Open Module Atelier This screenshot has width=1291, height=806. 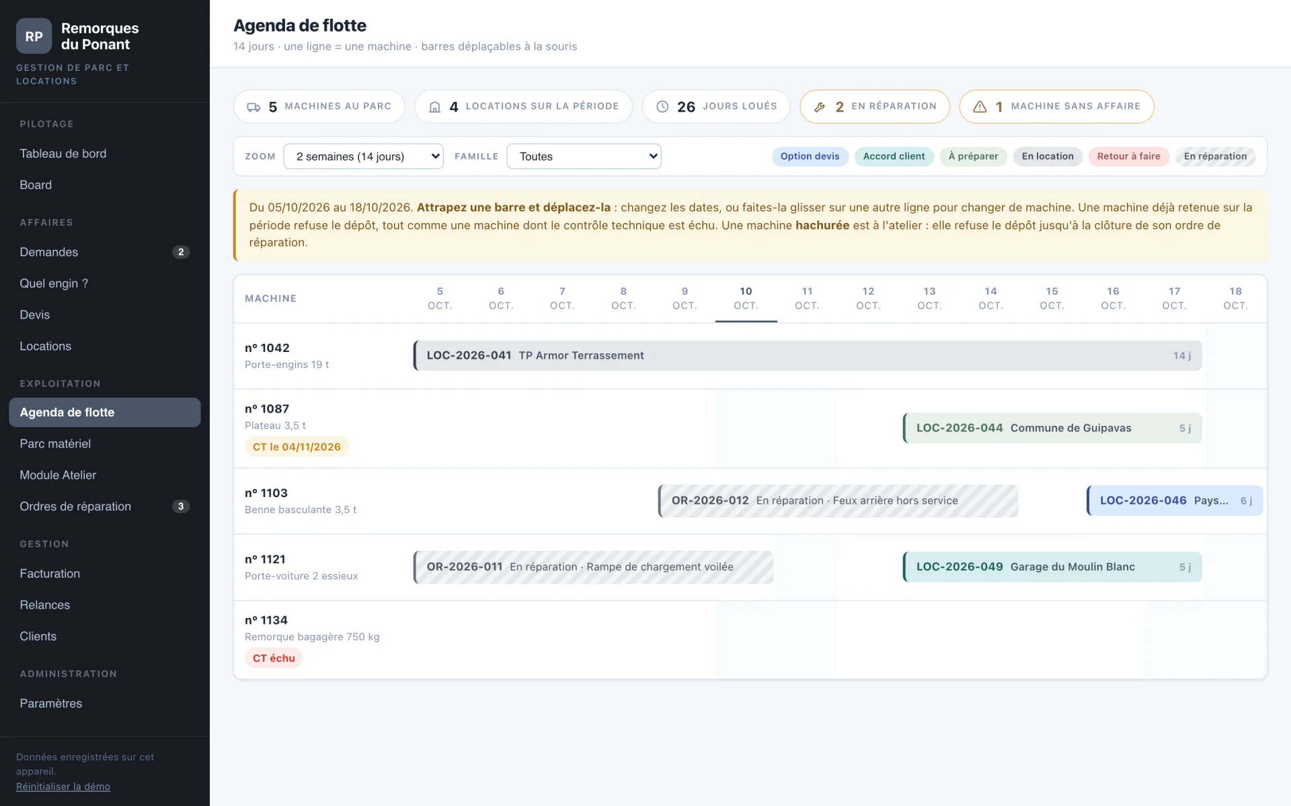105,475
